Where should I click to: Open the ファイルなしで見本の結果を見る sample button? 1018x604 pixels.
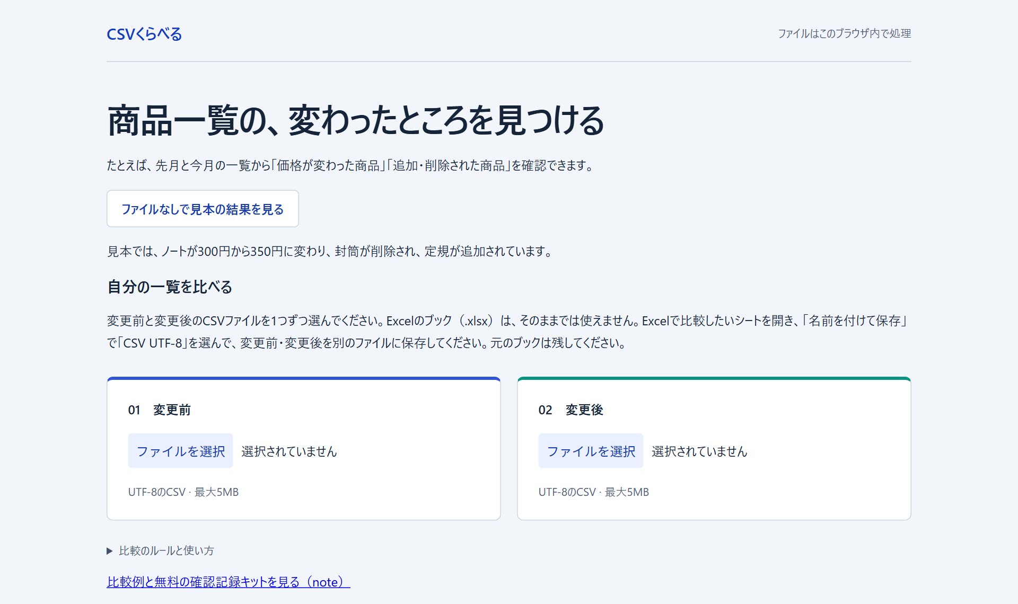click(203, 209)
